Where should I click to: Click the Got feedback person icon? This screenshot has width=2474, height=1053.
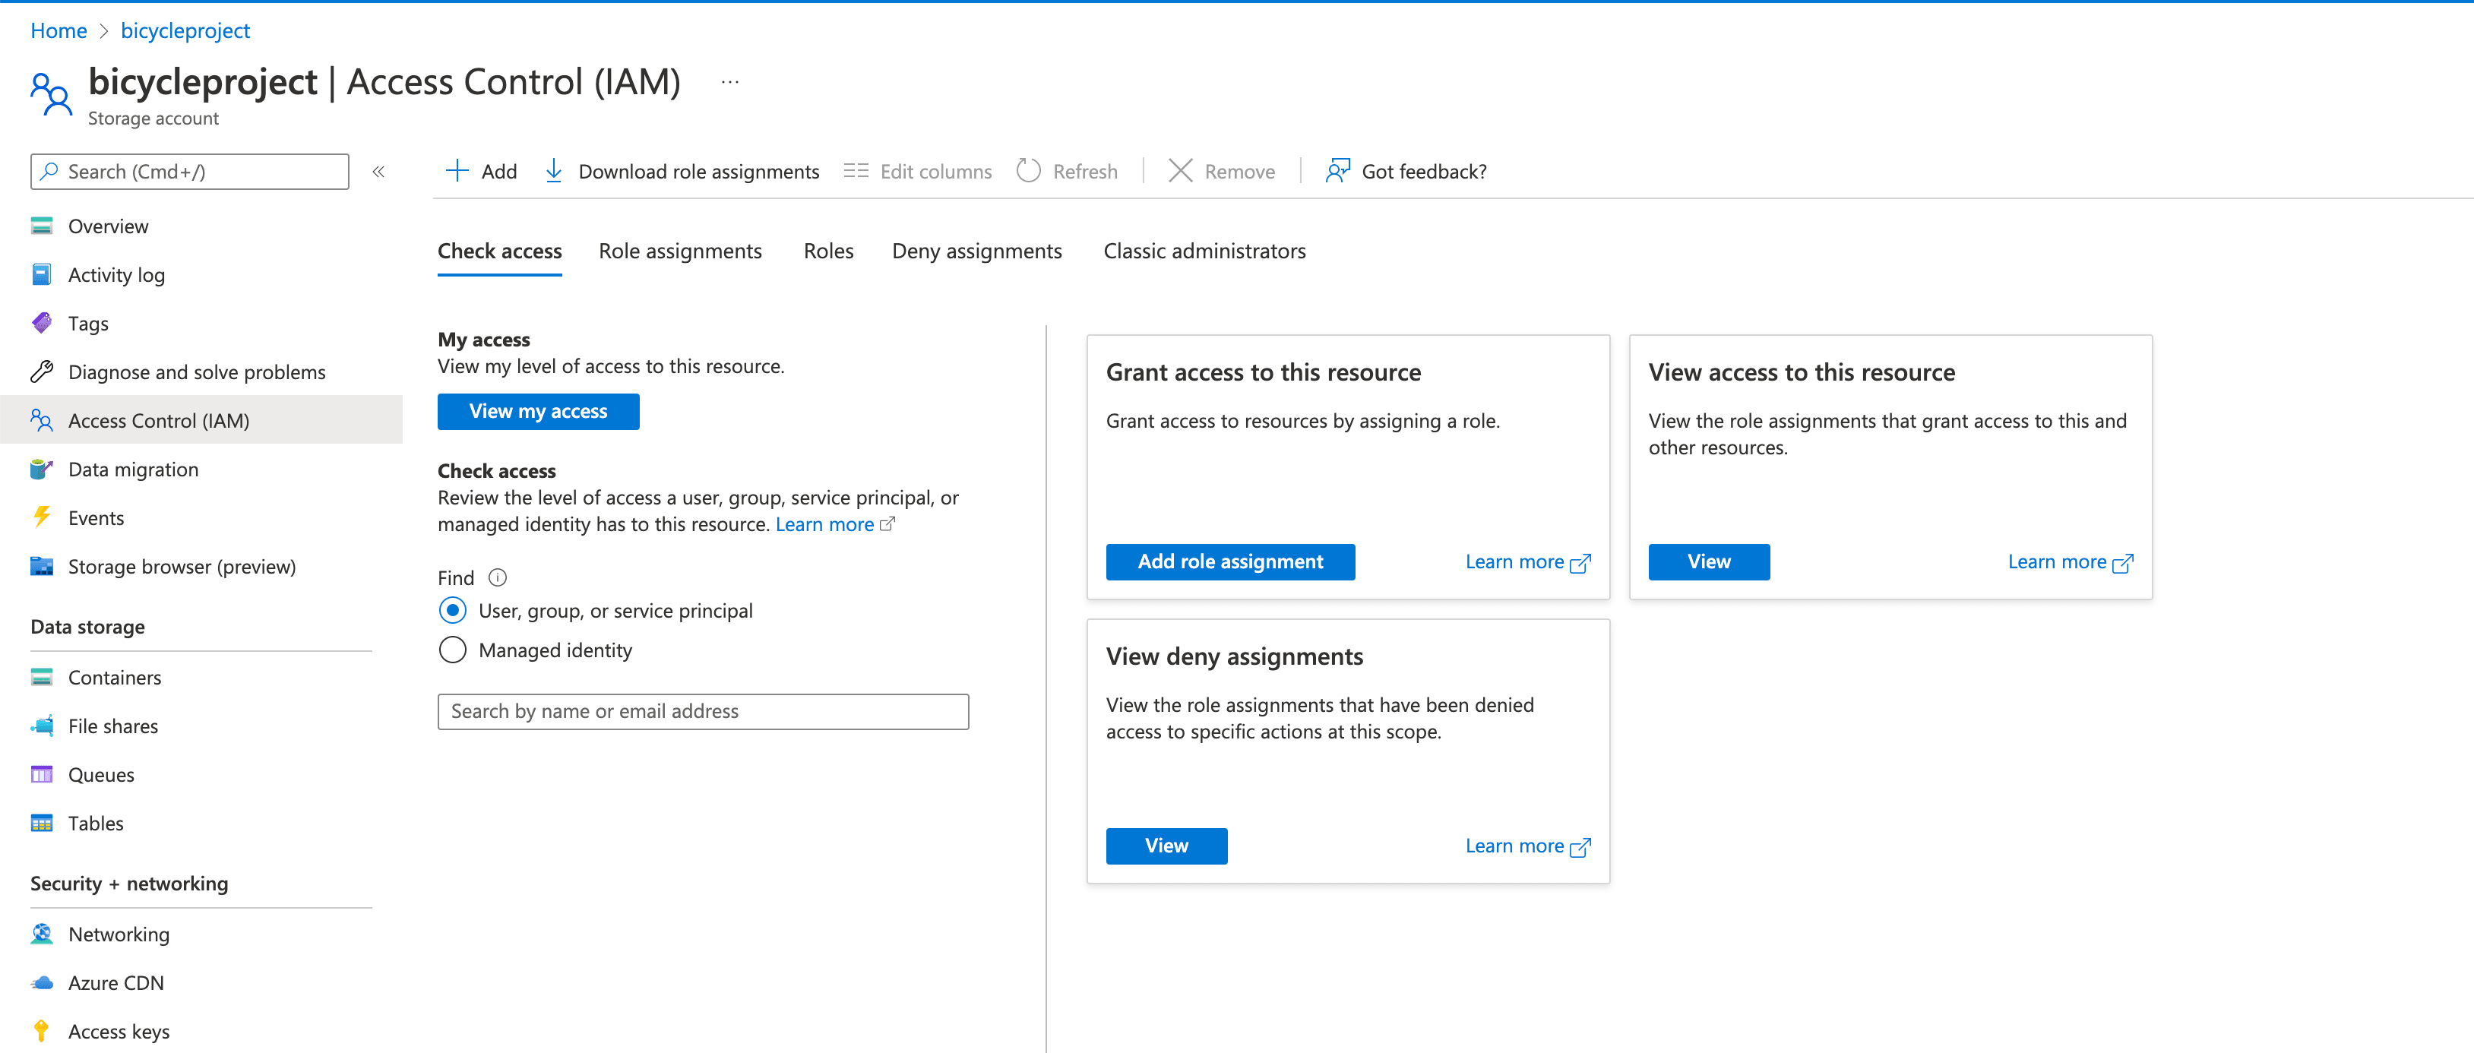[x=1337, y=172]
